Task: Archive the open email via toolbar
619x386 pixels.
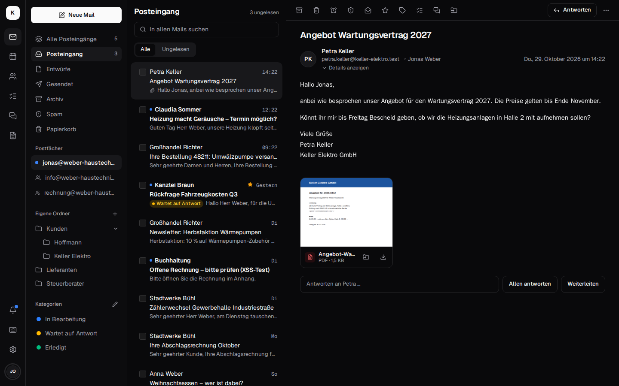Action: click(299, 10)
